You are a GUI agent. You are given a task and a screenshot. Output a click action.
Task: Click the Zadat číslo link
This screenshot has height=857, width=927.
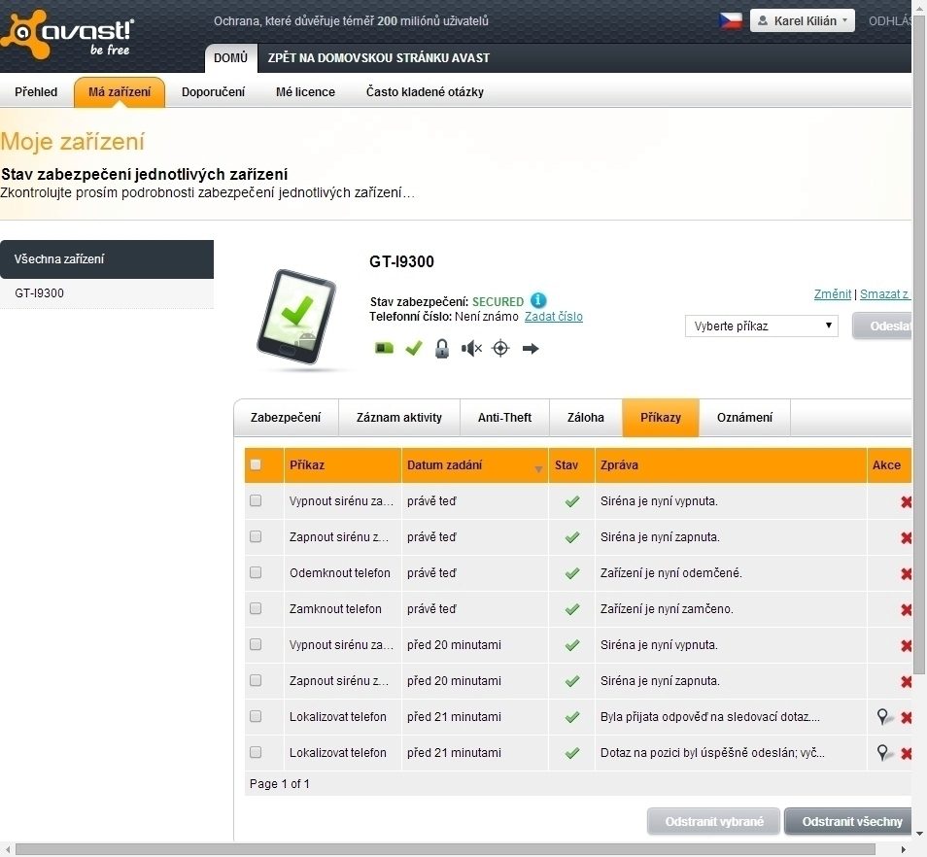click(553, 316)
